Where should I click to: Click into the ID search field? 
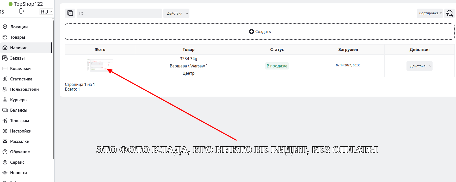point(119,14)
